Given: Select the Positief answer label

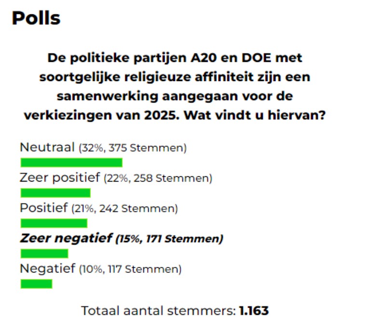Looking at the screenshot, I should [x=43, y=208].
